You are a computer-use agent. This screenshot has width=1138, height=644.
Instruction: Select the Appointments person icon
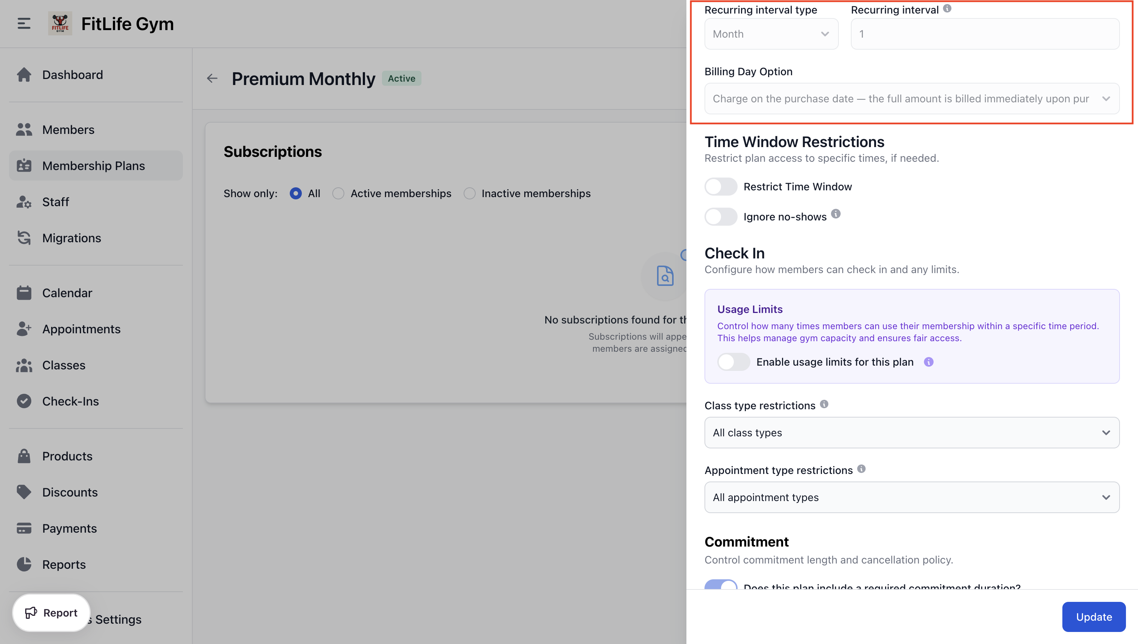24,329
